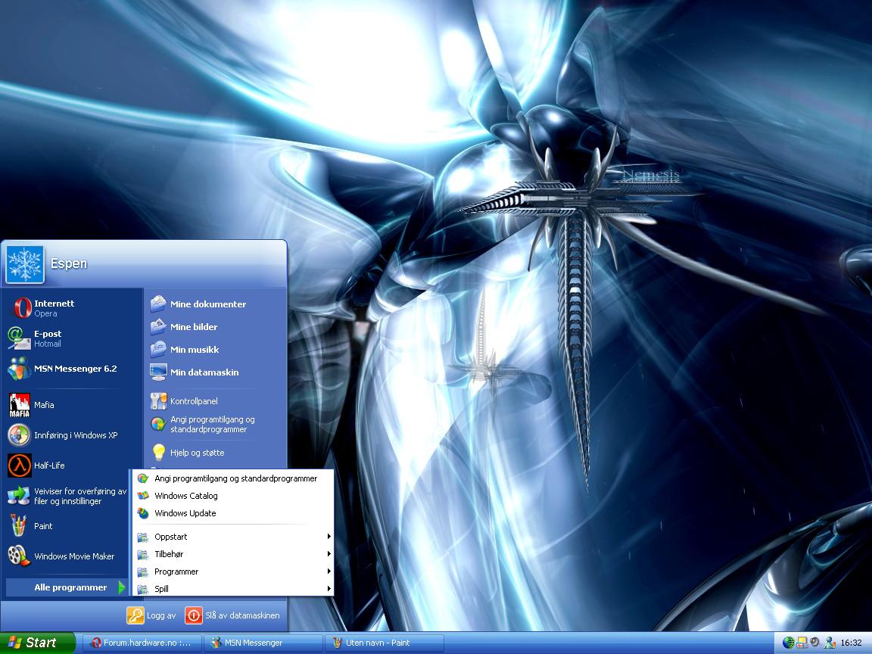Launch the Mafia game icon
The image size is (872, 654).
[19, 405]
